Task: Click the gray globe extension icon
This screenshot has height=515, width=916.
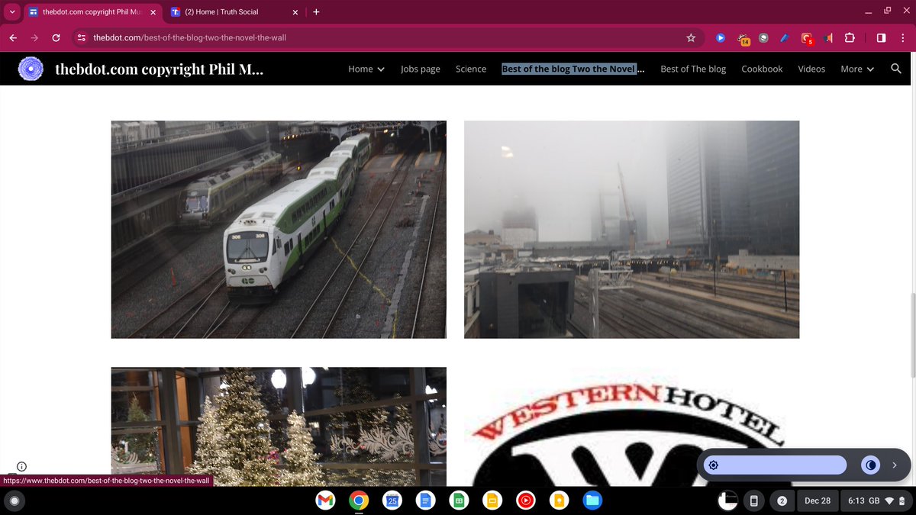Action: point(763,37)
